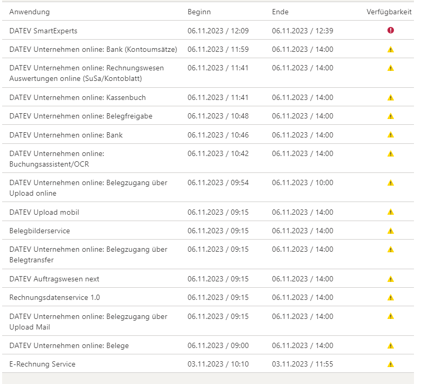Click warning icon for Rechnungsdatenservice 1.0

391,298
